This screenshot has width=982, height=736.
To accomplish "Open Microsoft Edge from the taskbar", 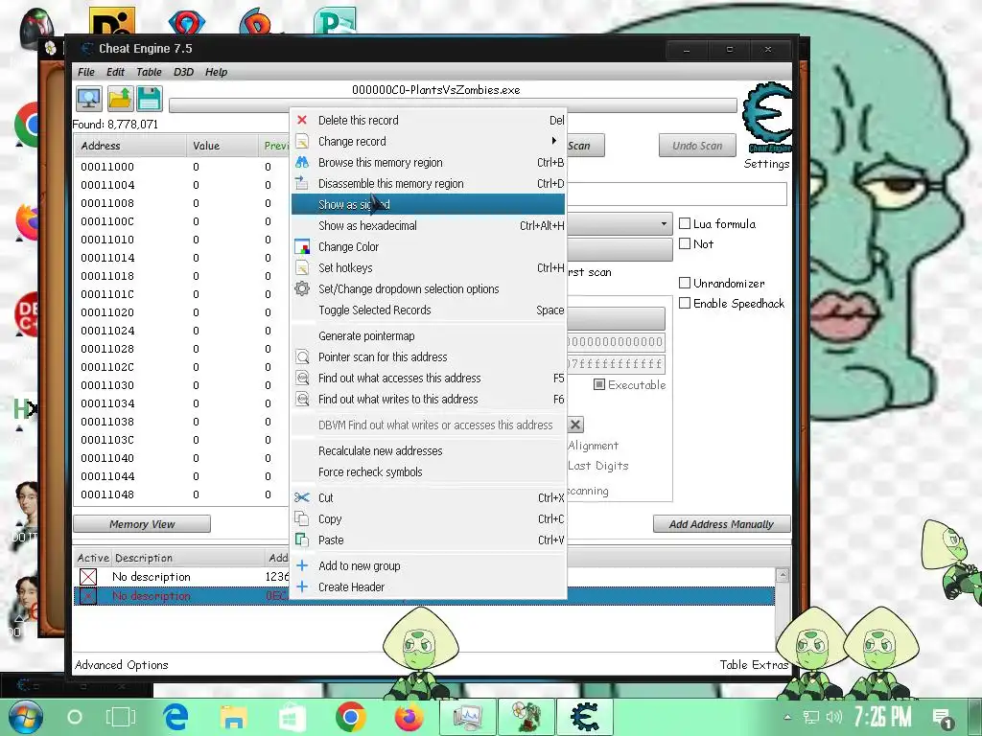I will click(x=176, y=717).
